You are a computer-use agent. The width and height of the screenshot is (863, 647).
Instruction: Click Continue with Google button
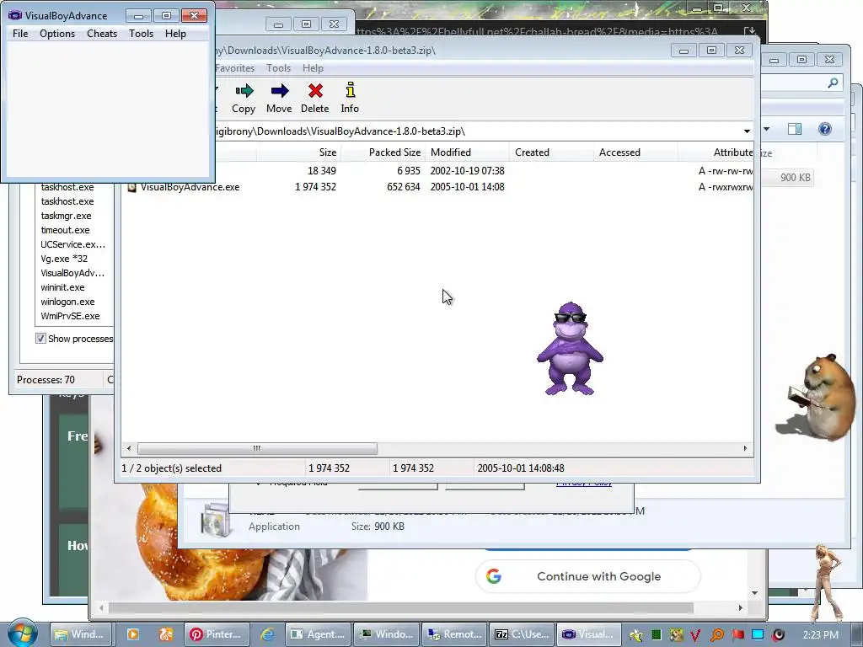coord(587,576)
